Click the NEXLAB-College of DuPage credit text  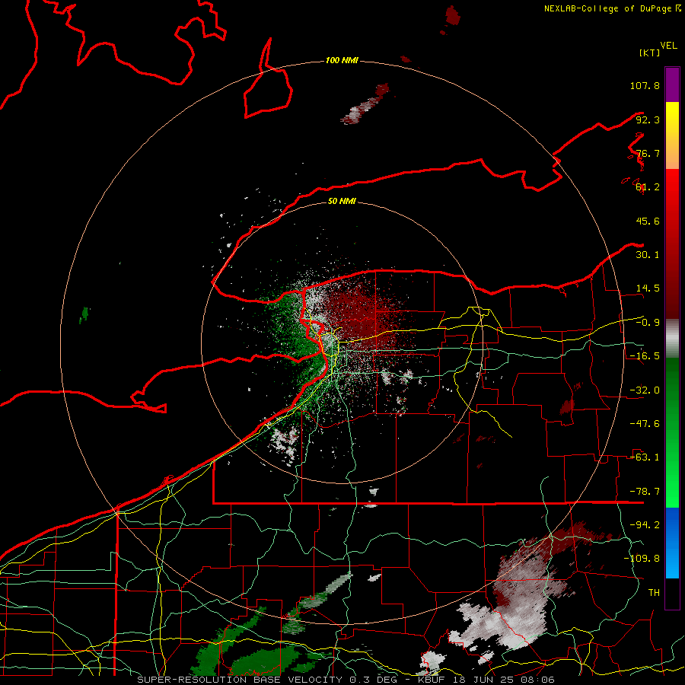(x=607, y=8)
